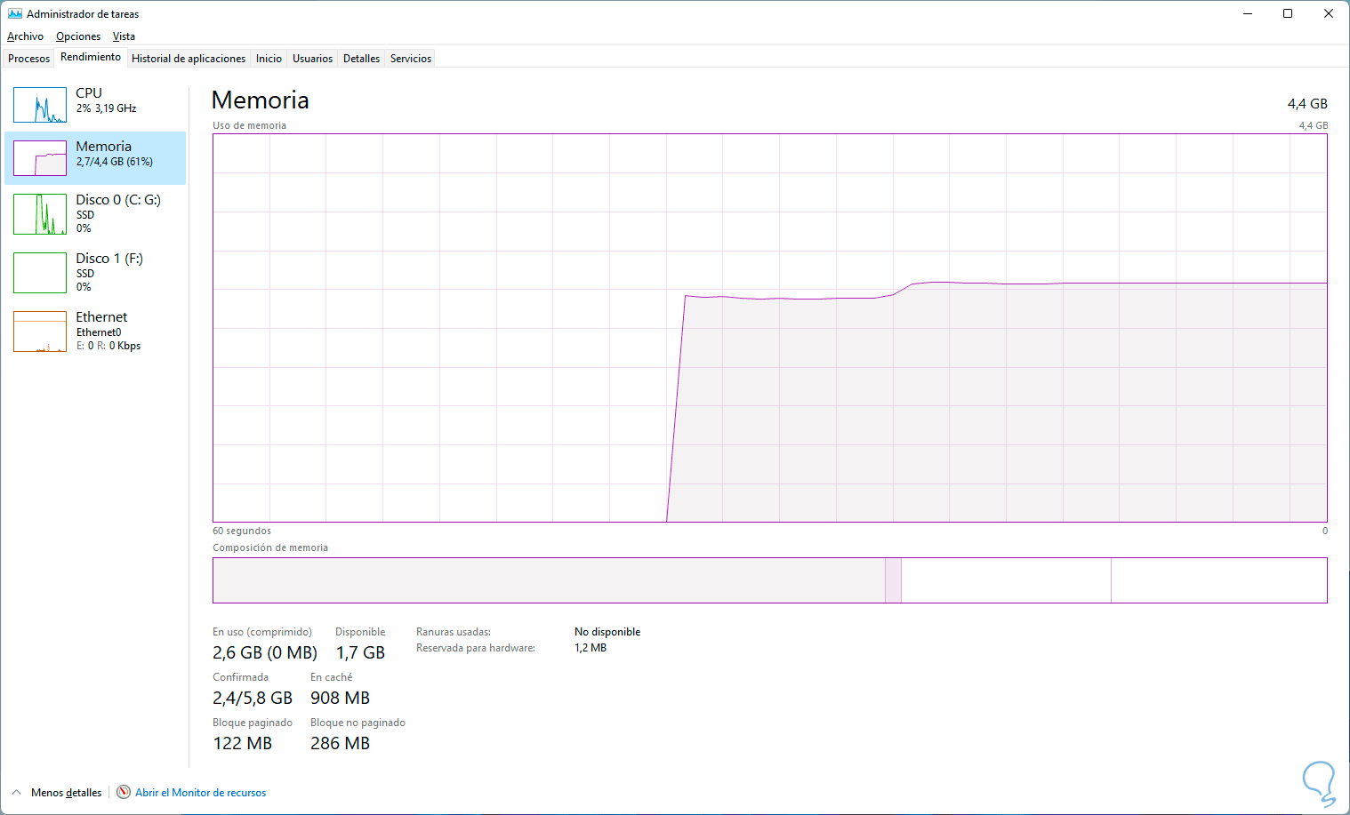Click the Ethernet0 adapter name
Image resolution: width=1350 pixels, height=815 pixels.
[99, 332]
